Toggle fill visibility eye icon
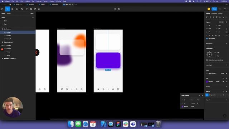Viewport: 229px width, 129px height. (223, 82)
